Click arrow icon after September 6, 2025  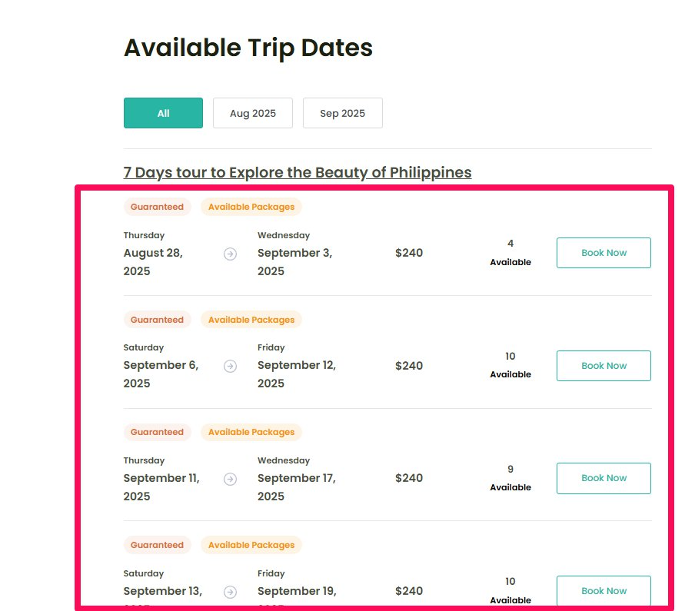(x=230, y=367)
